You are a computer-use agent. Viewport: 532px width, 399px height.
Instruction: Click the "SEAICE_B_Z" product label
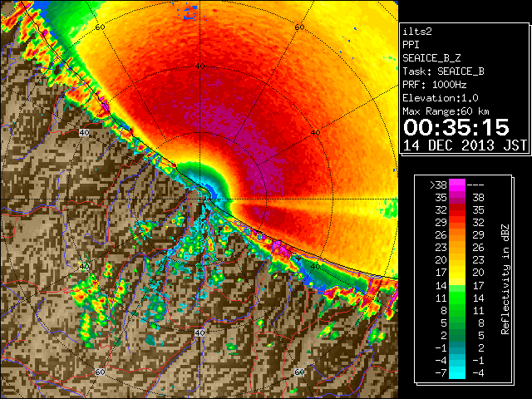pos(431,58)
